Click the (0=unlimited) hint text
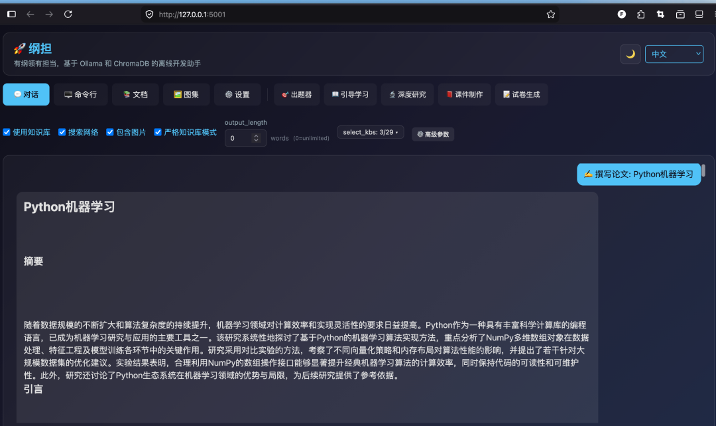The height and width of the screenshot is (426, 716). pyautogui.click(x=311, y=138)
